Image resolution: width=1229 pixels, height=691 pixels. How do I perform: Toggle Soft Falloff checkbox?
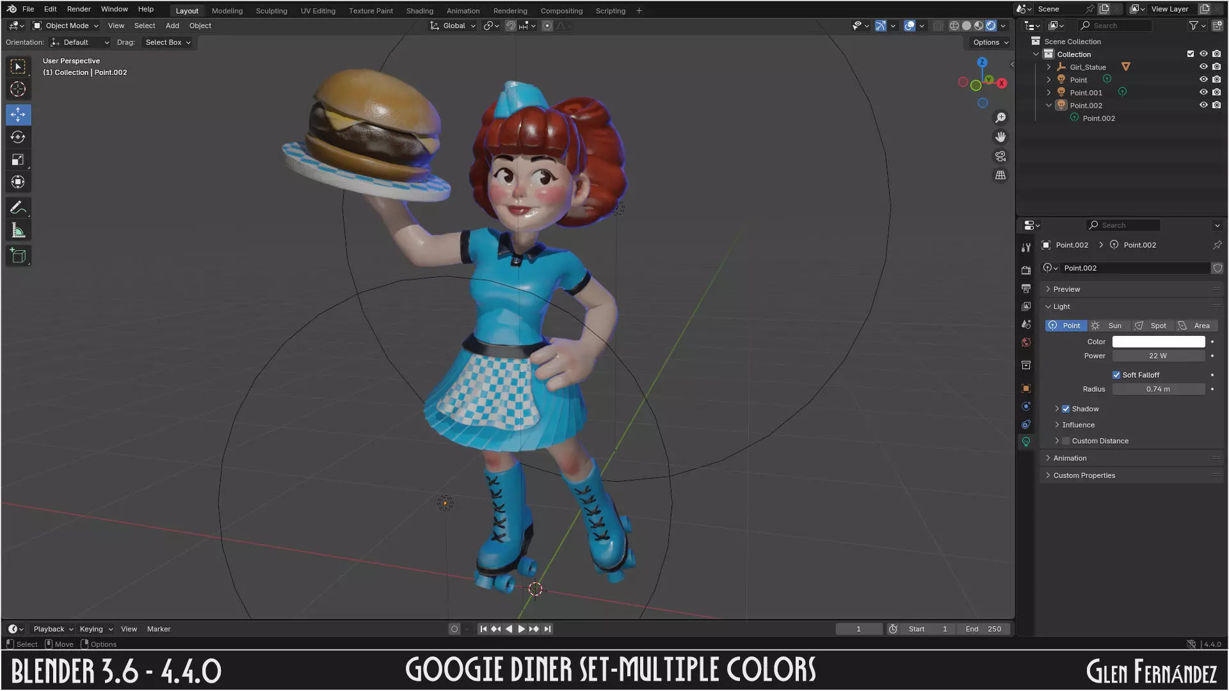tap(1116, 375)
